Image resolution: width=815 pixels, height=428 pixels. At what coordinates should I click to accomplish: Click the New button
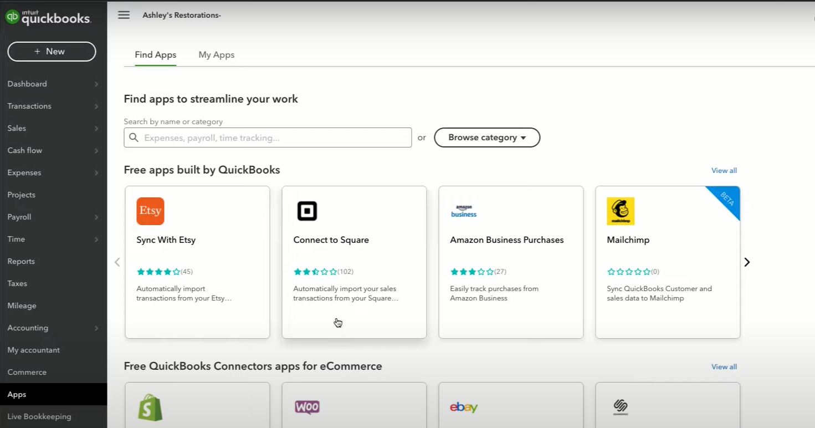tap(52, 52)
